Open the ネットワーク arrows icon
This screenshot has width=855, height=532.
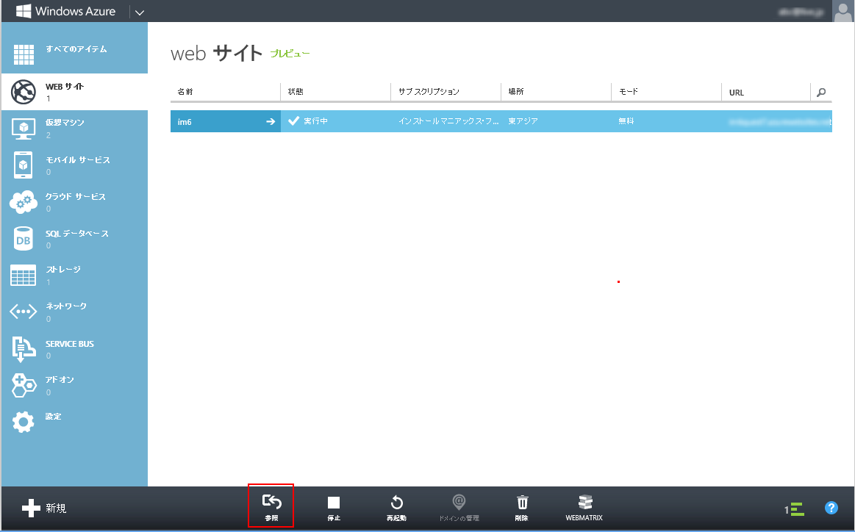tap(24, 312)
